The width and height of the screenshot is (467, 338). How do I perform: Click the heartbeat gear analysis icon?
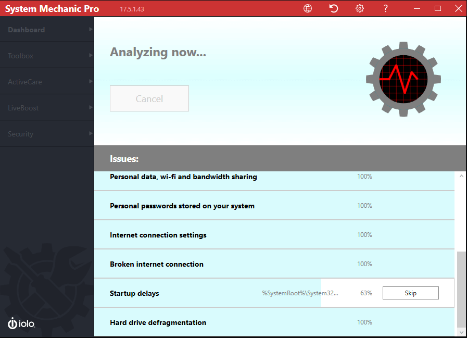tap(403, 79)
